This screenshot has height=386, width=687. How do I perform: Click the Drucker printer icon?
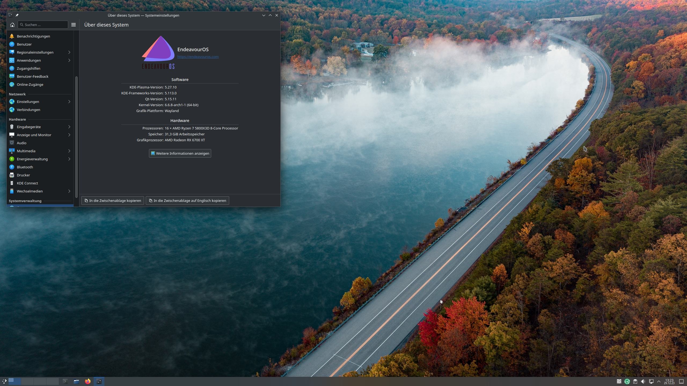(x=11, y=175)
